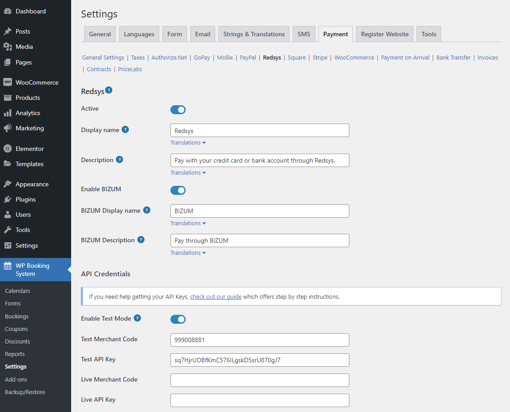Click the Redsys Display name input field
Image resolution: width=510 pixels, height=412 pixels.
tap(260, 131)
